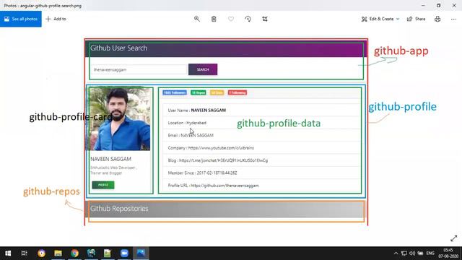Viewport: 462px width, 260px height.
Task: Delete the photo with trash icon
Action: coord(214,19)
